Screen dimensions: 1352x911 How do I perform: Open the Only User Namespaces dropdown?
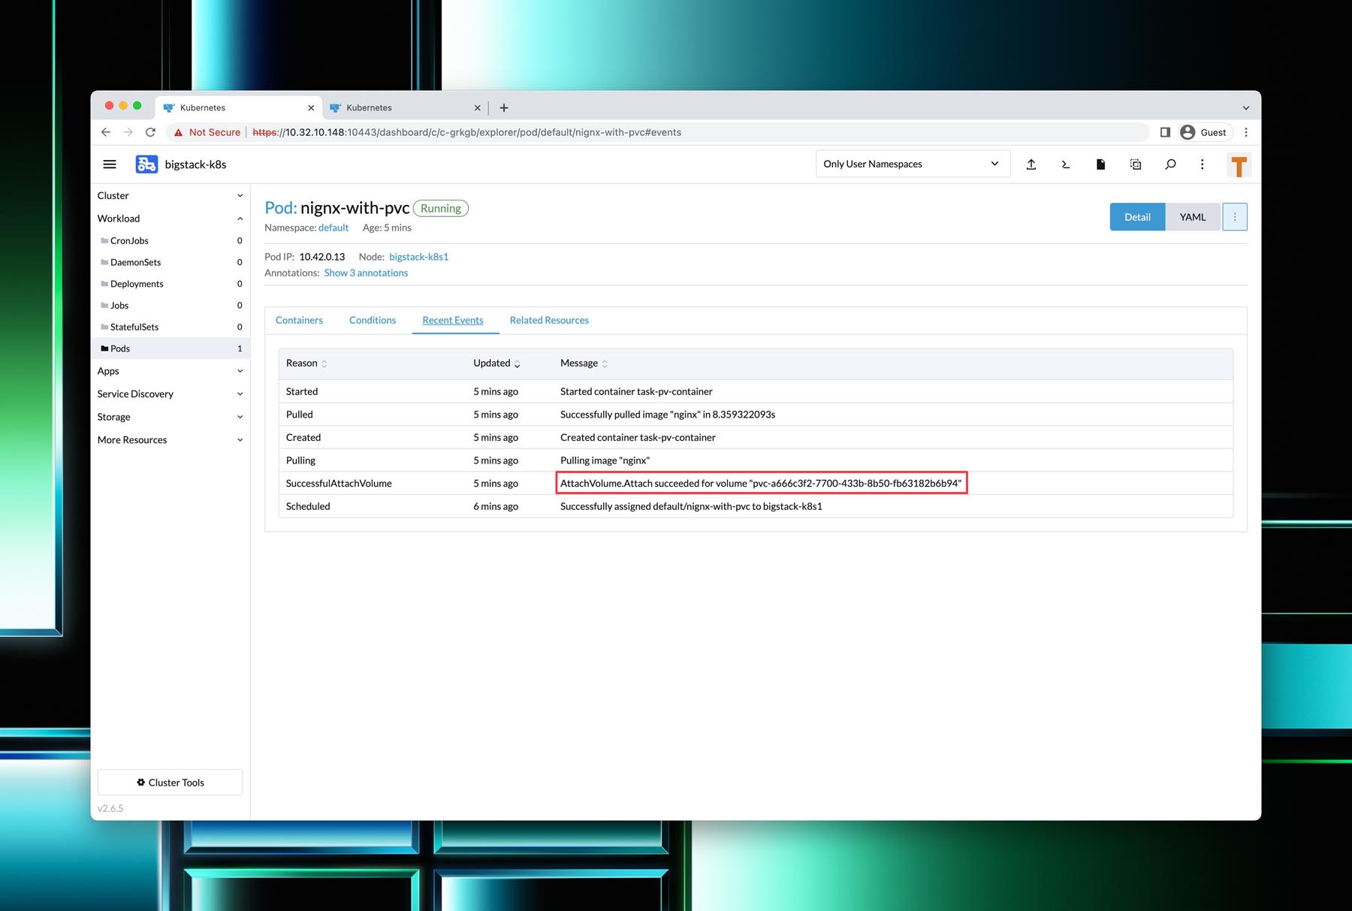point(913,164)
